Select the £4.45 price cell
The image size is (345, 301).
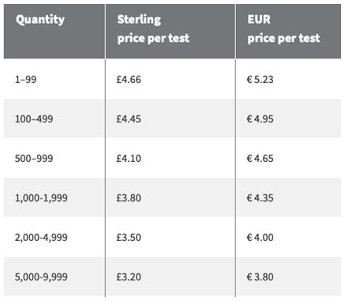(129, 119)
